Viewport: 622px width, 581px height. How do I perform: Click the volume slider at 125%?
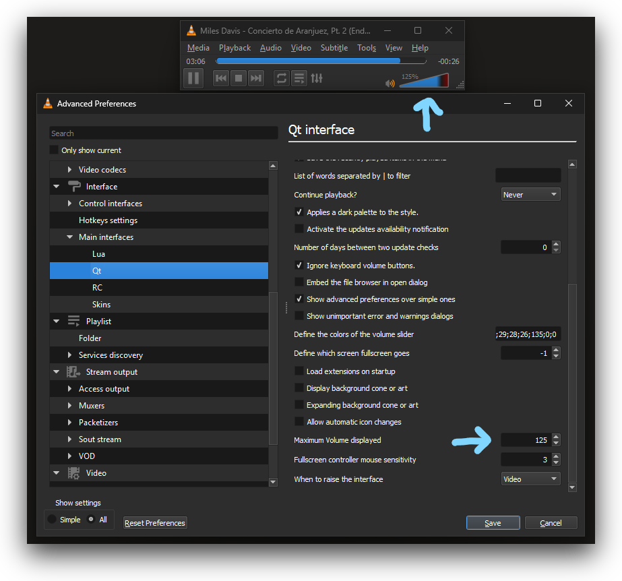pos(424,80)
